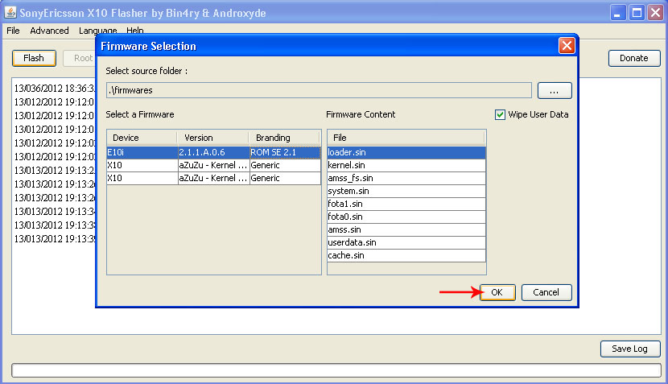This screenshot has width=668, height=384.
Task: Click the Device column header
Action: (142, 138)
